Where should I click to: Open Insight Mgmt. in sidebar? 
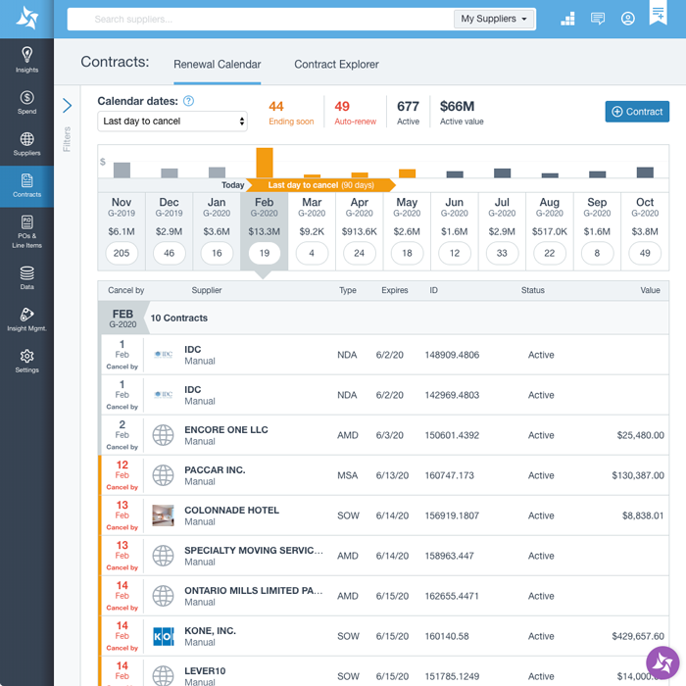click(x=26, y=320)
